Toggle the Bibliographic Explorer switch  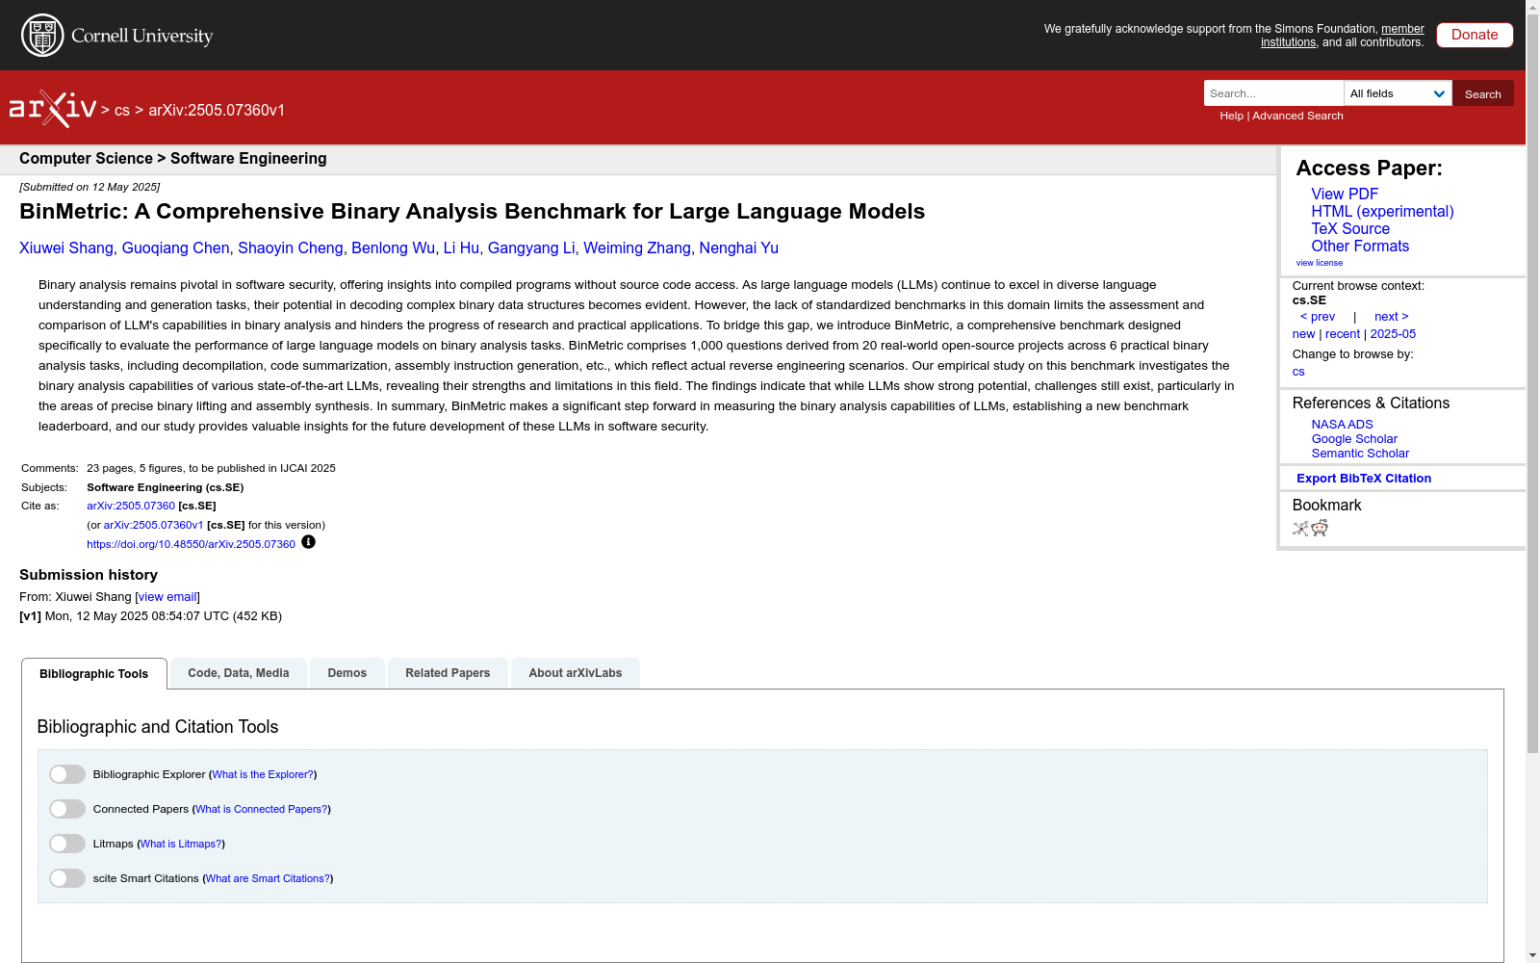pos(67,774)
